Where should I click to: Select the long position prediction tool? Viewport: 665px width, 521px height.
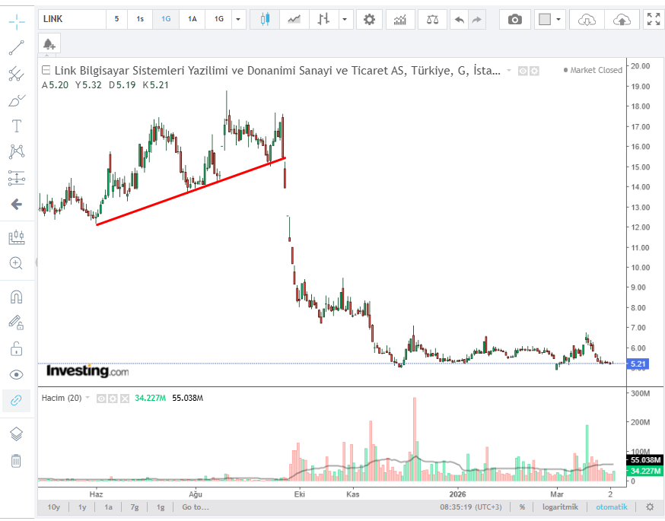17,178
